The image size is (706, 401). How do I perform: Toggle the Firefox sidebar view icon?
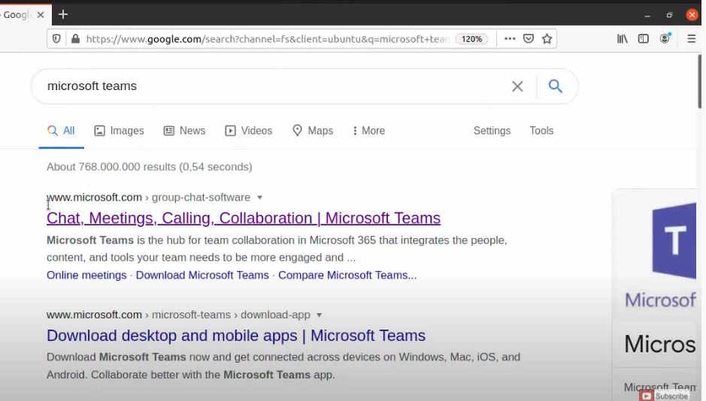click(x=644, y=39)
